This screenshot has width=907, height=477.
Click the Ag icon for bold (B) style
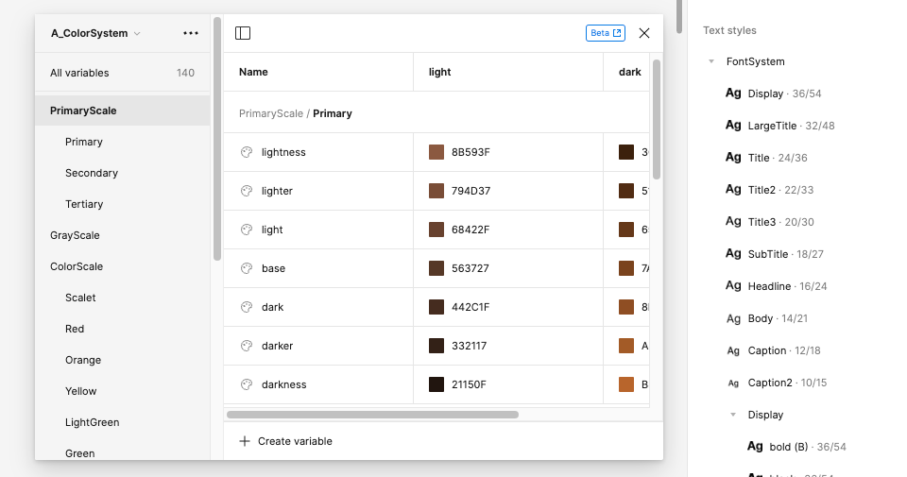click(x=755, y=447)
